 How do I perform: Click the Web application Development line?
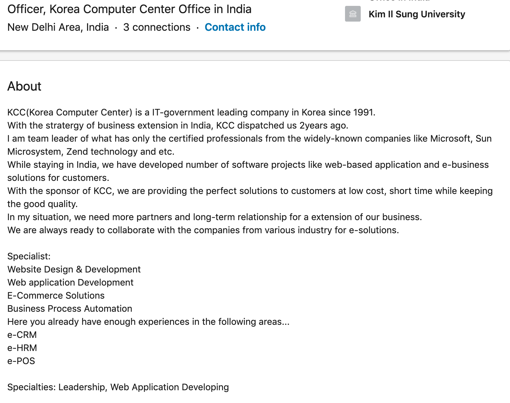tap(70, 282)
